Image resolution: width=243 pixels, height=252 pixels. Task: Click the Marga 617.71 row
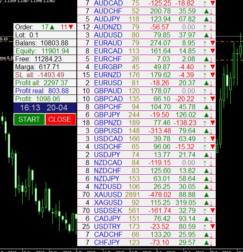coord(45,67)
